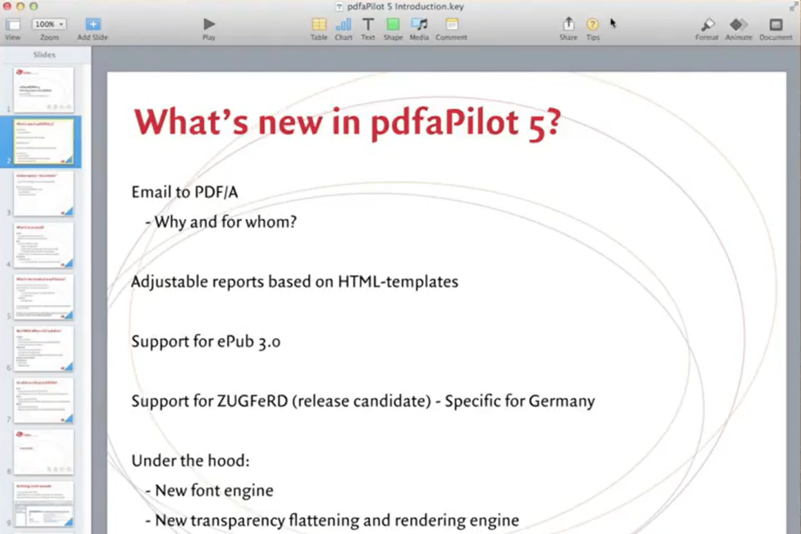Select slide 1 thumbnail
This screenshot has height=534, width=801.
43,89
